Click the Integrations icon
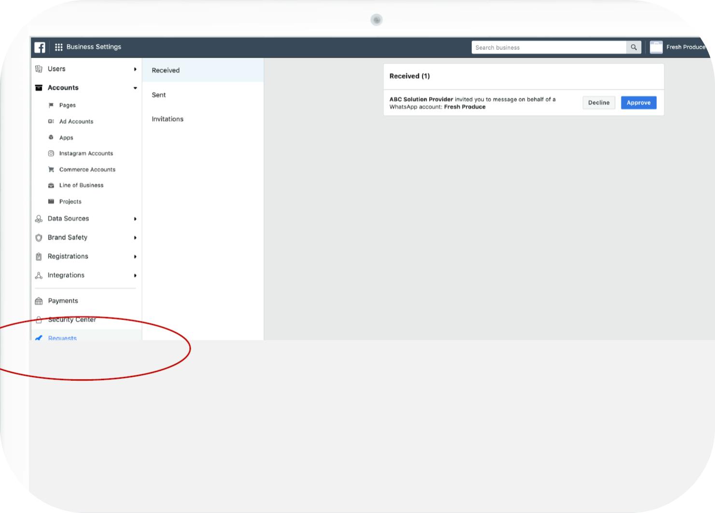 39,276
